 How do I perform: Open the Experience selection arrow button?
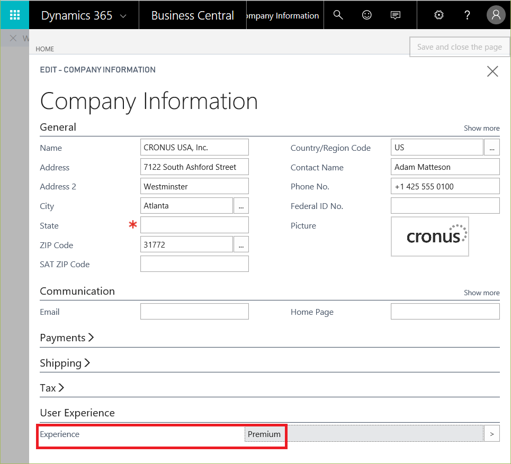coord(492,434)
